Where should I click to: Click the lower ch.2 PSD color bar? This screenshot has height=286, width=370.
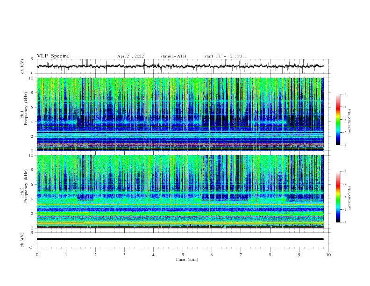click(x=338, y=197)
